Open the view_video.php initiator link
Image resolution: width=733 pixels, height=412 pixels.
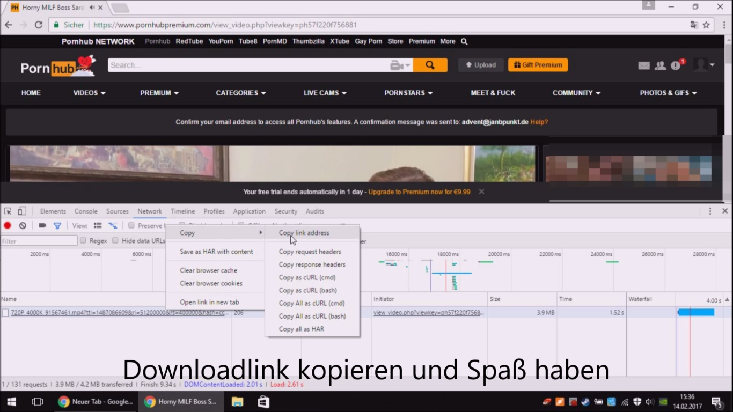coord(429,312)
